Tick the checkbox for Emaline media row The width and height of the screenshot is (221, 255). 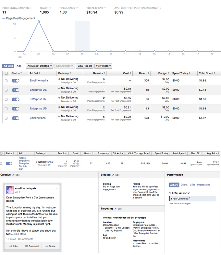(x=6, y=81)
